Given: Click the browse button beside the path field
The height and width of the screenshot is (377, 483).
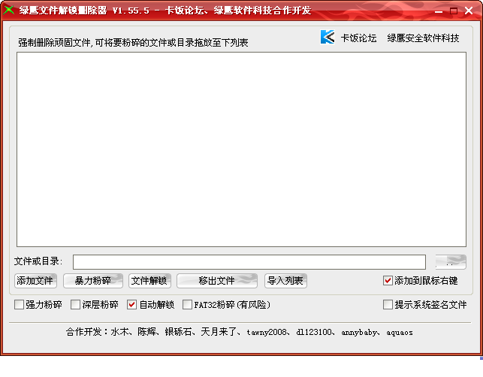Looking at the screenshot, I should tap(450, 261).
